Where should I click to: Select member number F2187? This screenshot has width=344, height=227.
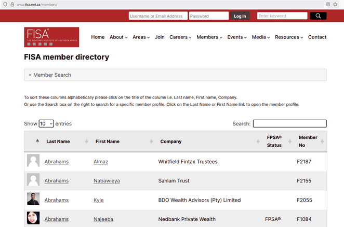tap(304, 162)
